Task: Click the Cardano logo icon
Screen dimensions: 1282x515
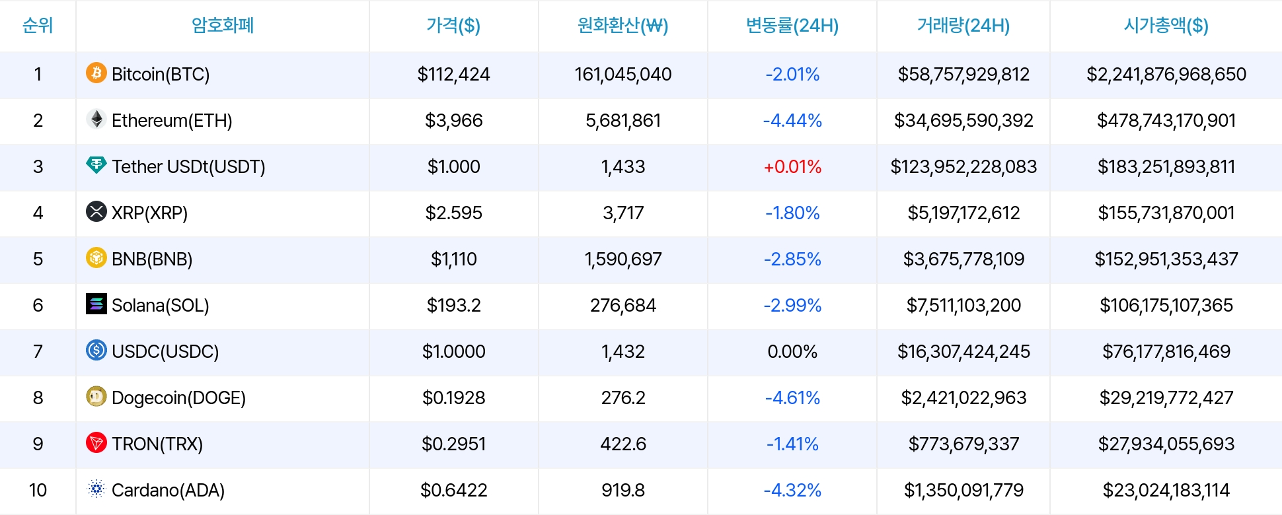Action: (x=96, y=489)
